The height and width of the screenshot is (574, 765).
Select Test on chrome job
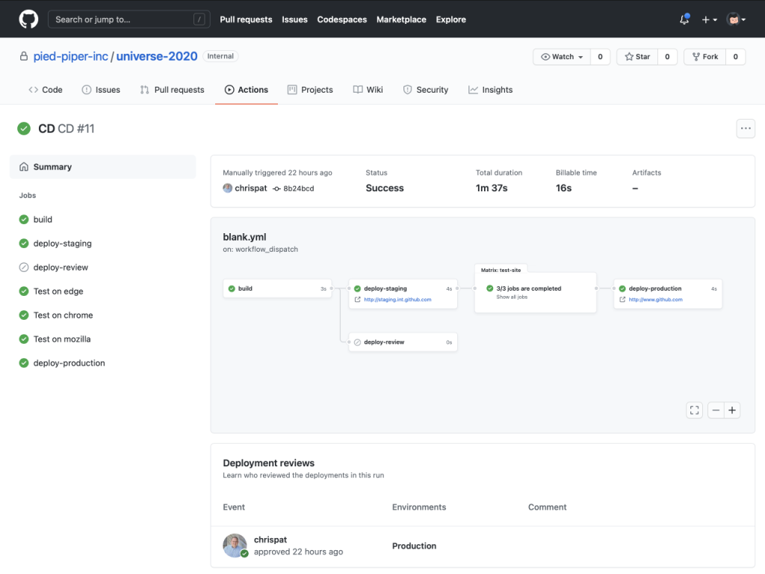coord(63,315)
